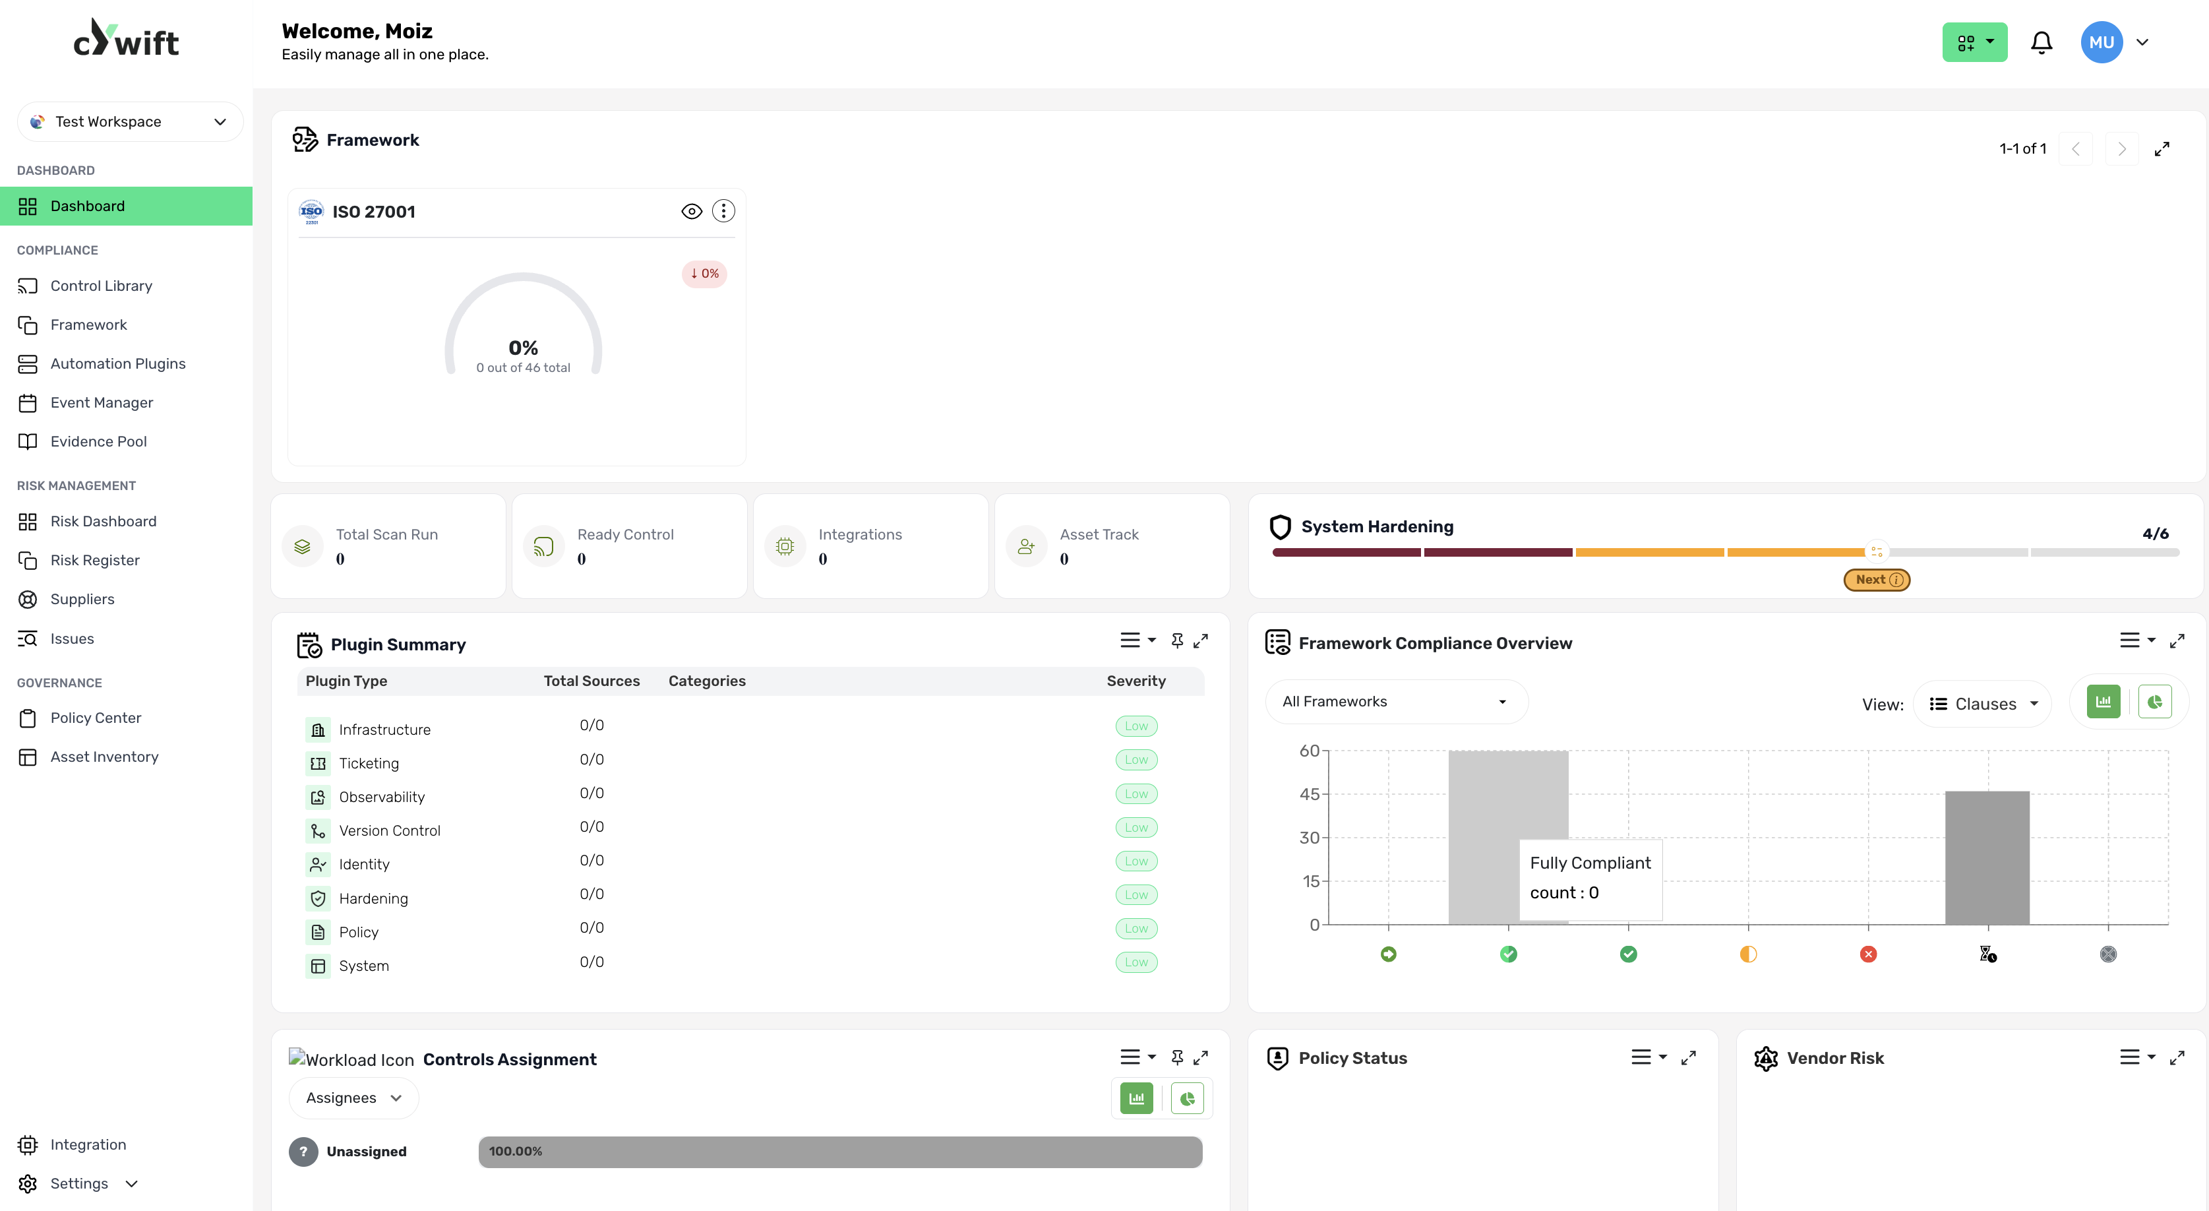
Task: Switch Controls Assignment to bar chart view
Action: pos(1136,1098)
